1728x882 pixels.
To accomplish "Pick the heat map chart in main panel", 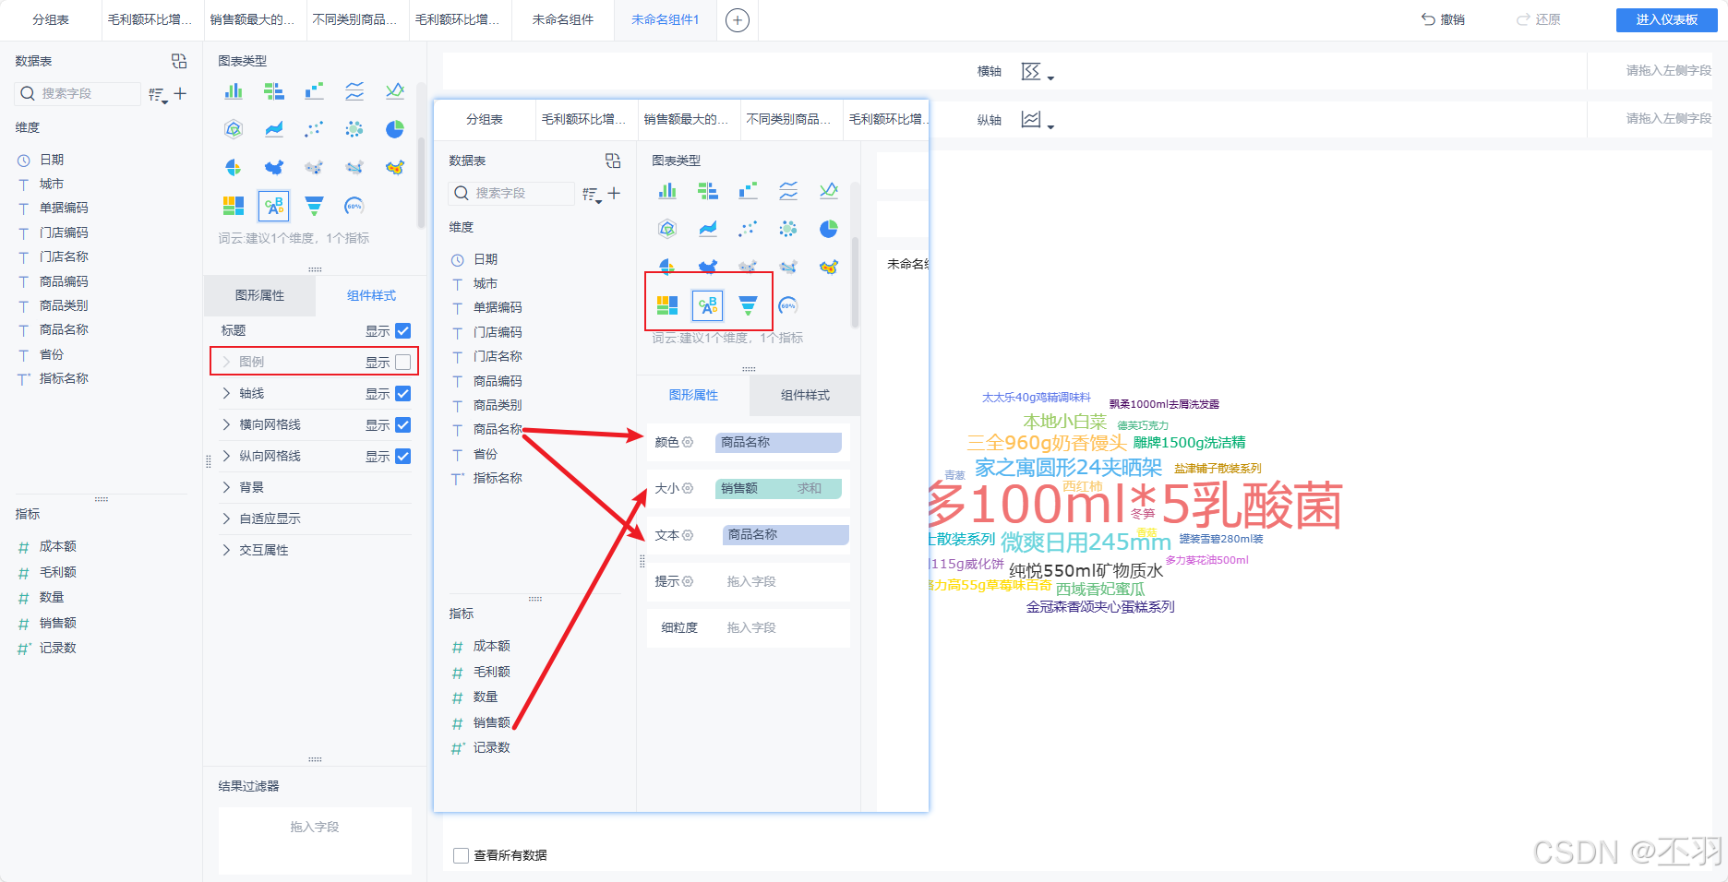I will tap(395, 167).
